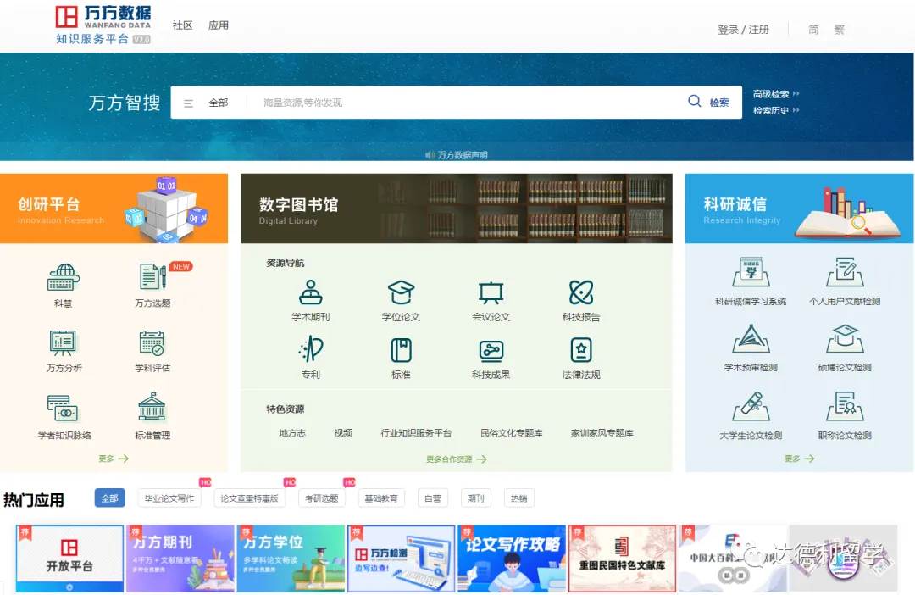Viewport: 915px width, 595px height.
Task: Open the 社区 menu item
Action: pos(183,25)
